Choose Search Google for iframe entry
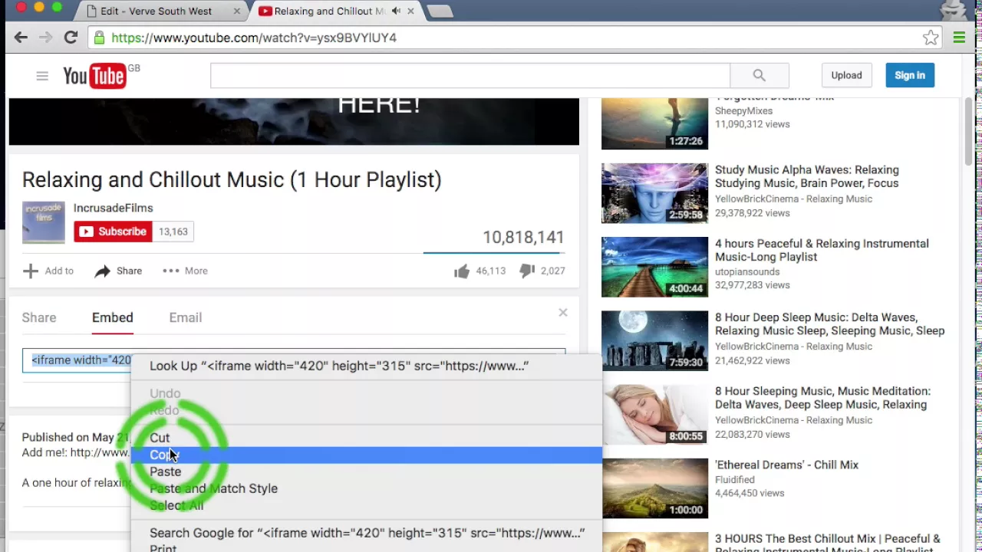The image size is (982, 552). 367,533
